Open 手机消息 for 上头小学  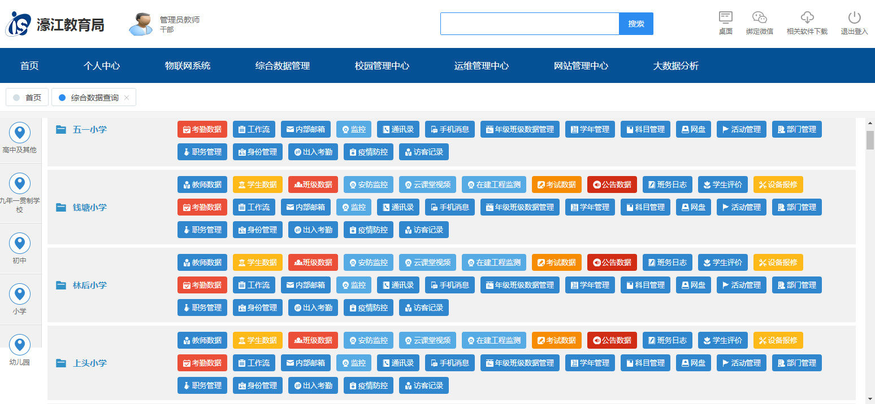(450, 363)
